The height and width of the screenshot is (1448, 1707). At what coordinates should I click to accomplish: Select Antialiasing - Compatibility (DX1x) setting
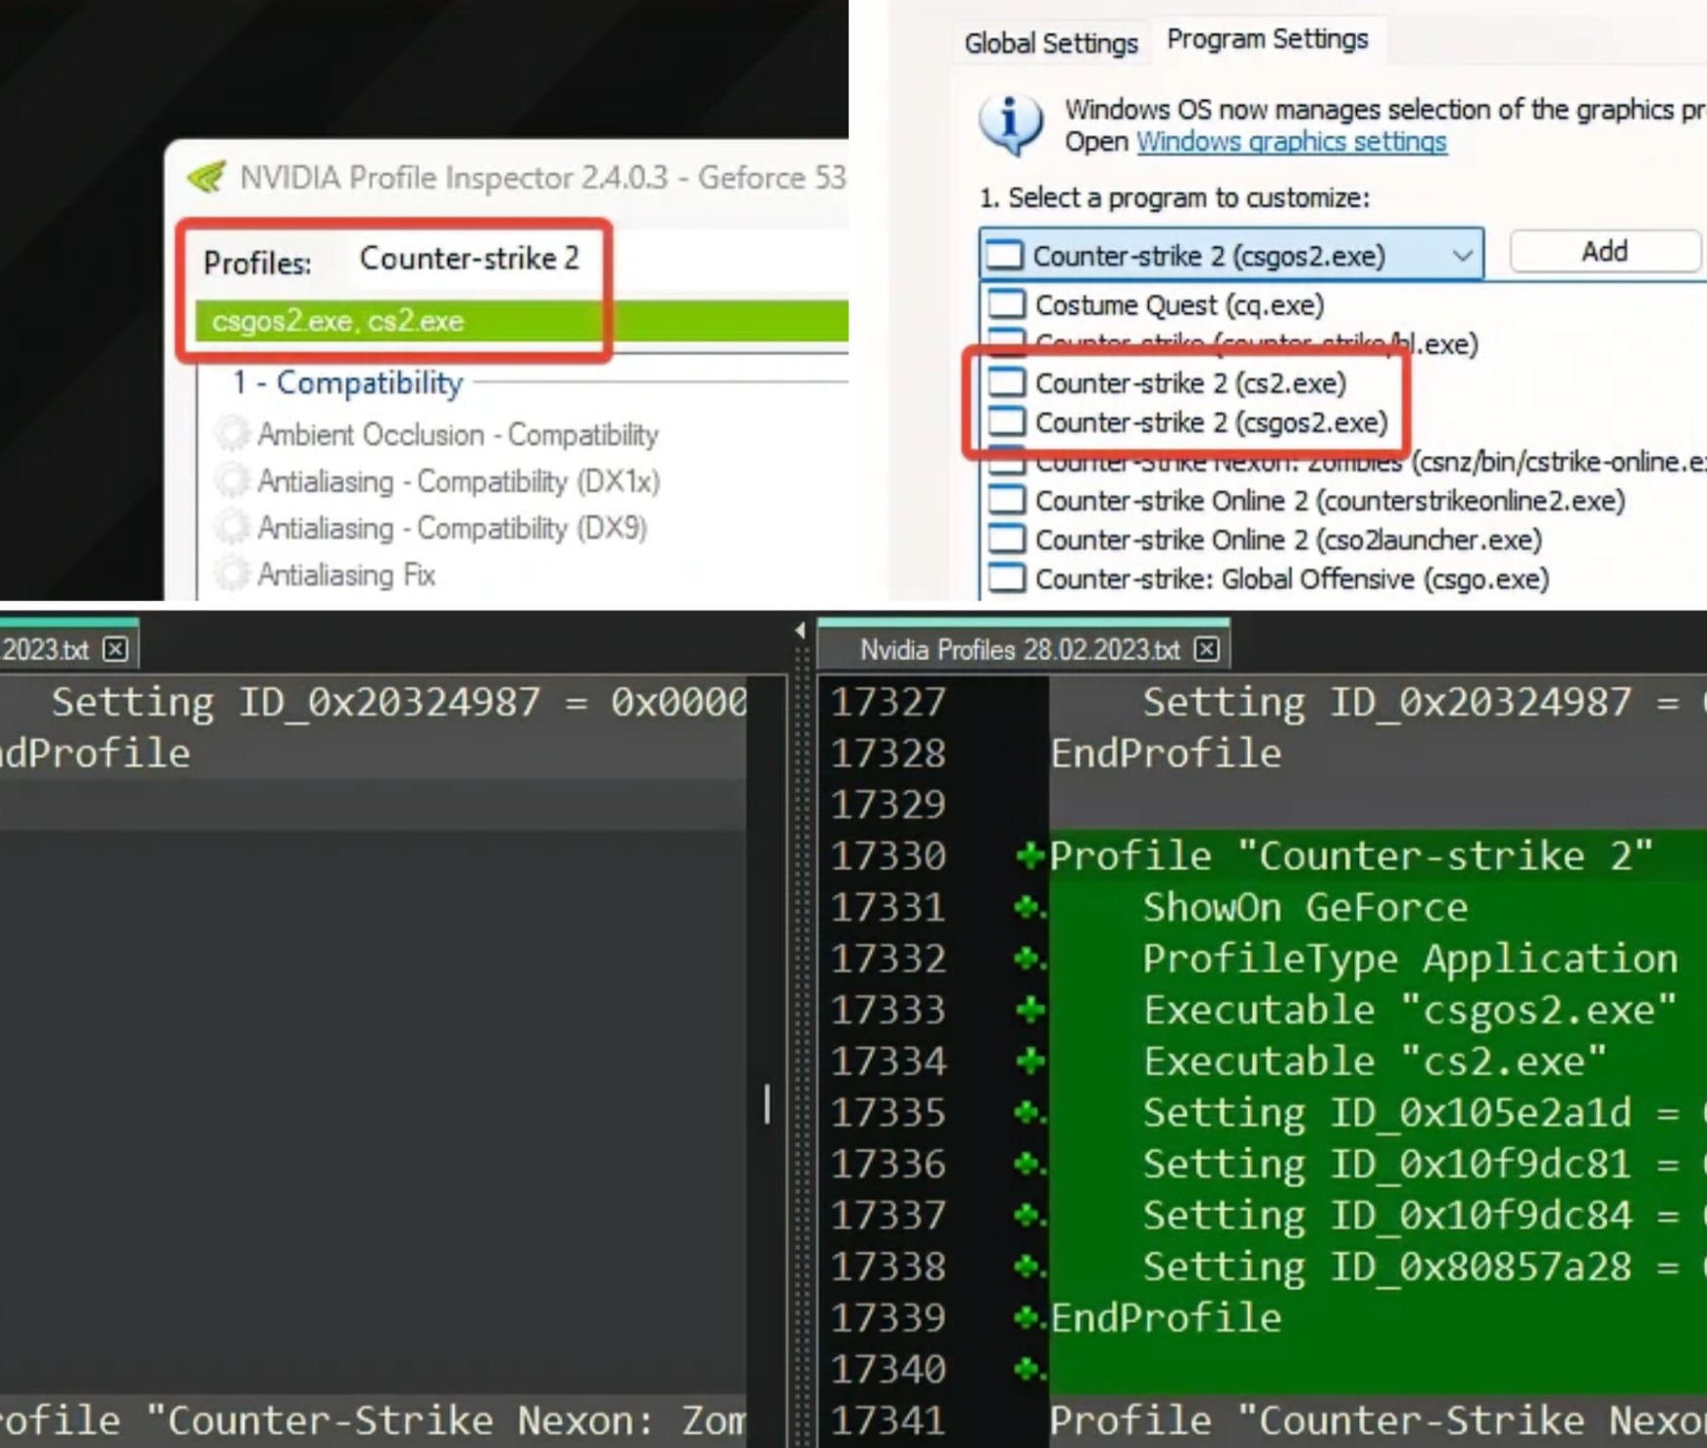(x=459, y=481)
